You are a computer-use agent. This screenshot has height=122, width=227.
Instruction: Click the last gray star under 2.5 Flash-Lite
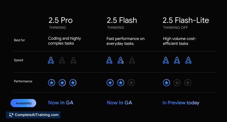click(188, 83)
